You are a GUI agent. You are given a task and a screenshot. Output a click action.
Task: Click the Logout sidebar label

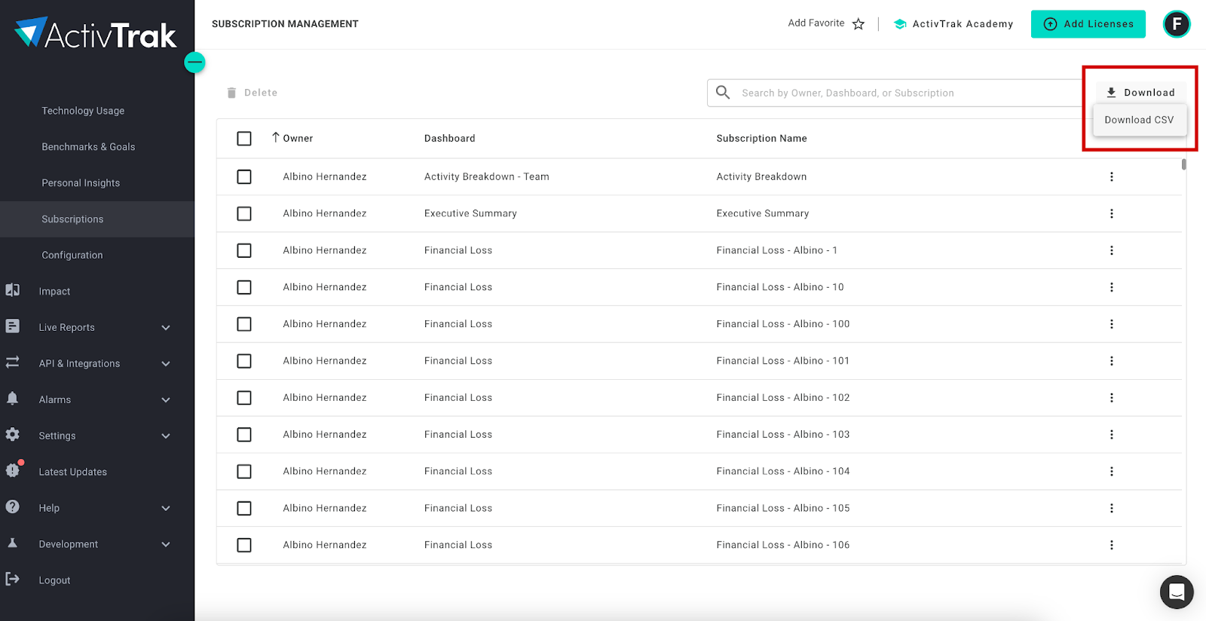click(54, 581)
